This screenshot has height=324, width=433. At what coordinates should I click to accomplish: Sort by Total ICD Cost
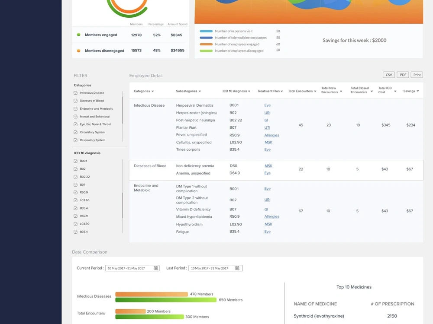click(x=395, y=92)
